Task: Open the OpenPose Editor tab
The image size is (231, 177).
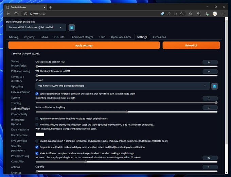Action: (x=121, y=37)
